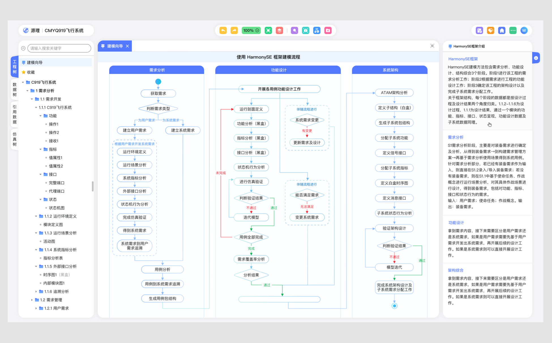This screenshot has height=343, width=552.
Task: Click the collapse circle icon beside search
Action: coord(23,48)
